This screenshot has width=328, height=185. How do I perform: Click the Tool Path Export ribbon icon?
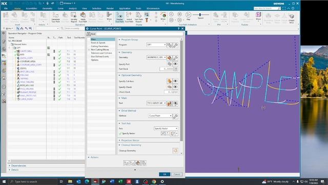click(x=138, y=17)
